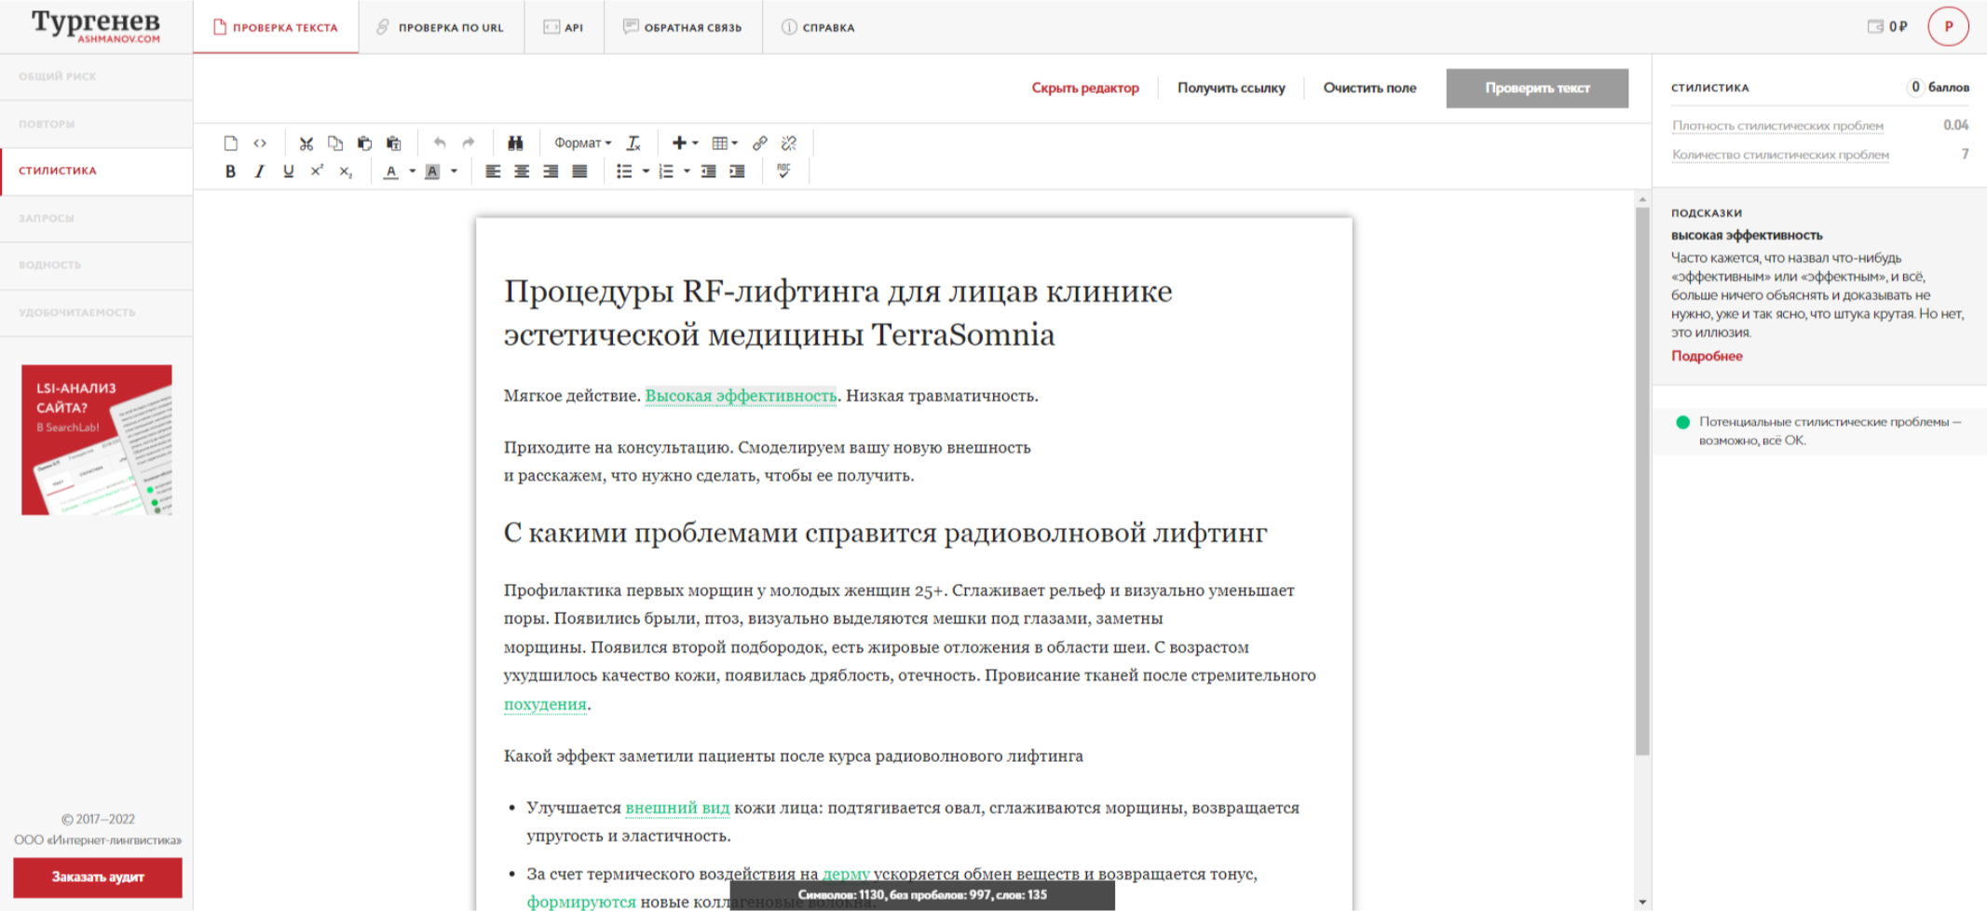Select Стилистика in left sidebar

point(97,170)
